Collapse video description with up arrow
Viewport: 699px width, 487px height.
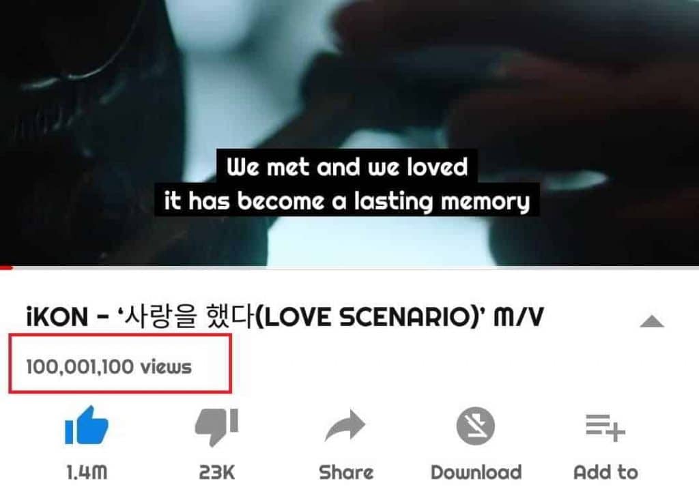click(652, 321)
